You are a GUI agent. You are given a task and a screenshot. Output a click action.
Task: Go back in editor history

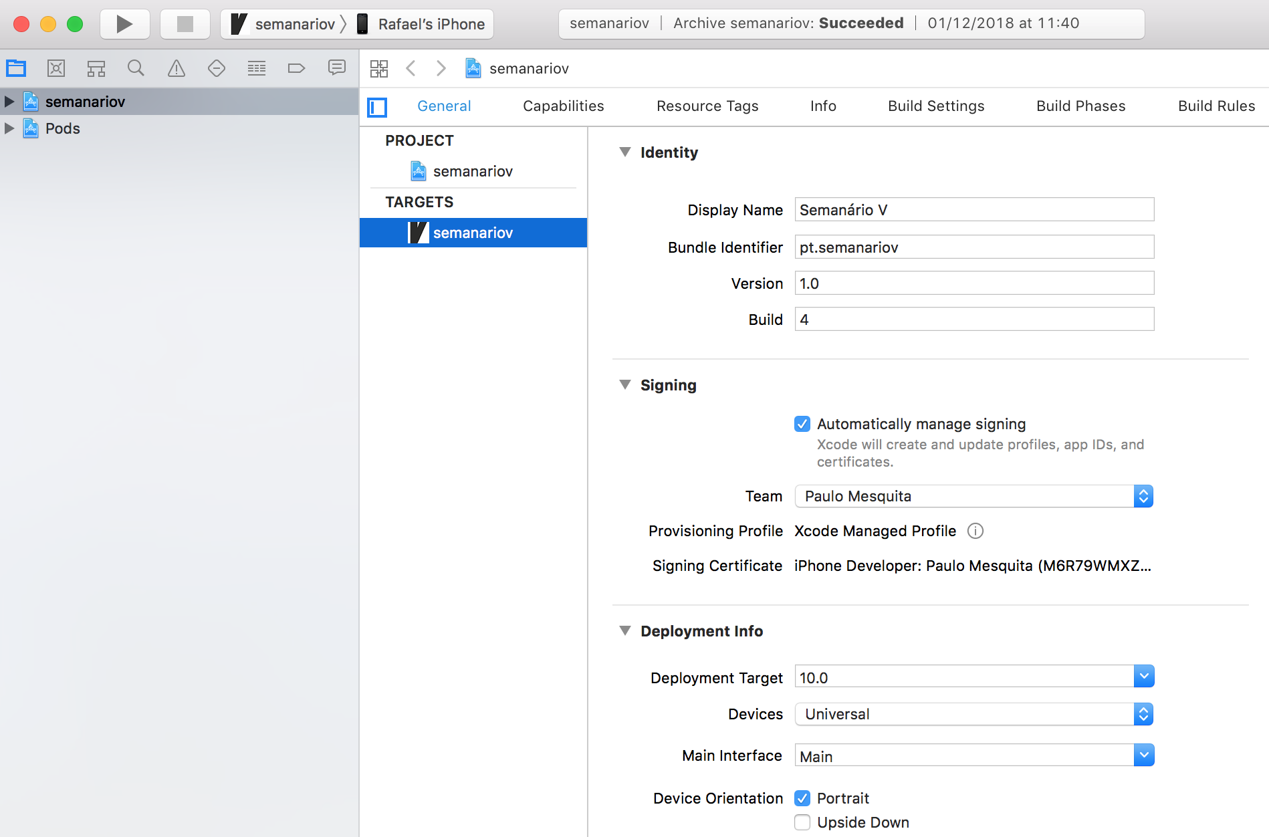point(411,68)
